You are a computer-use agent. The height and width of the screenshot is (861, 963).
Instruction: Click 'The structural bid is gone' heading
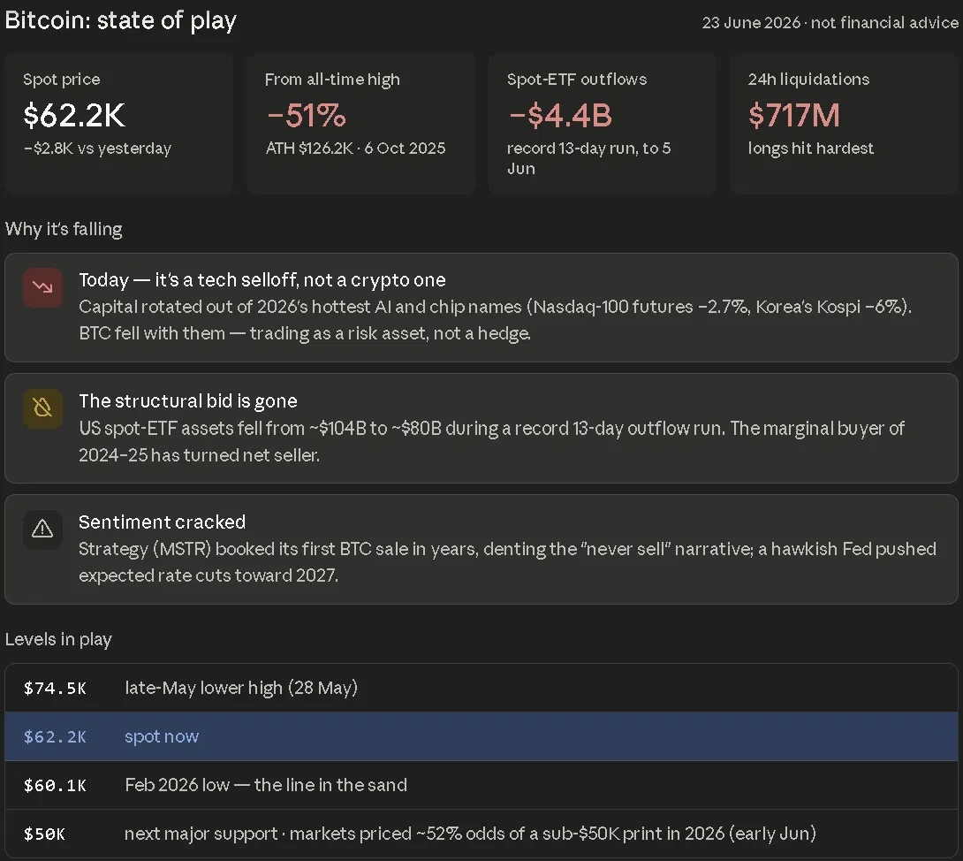click(188, 401)
